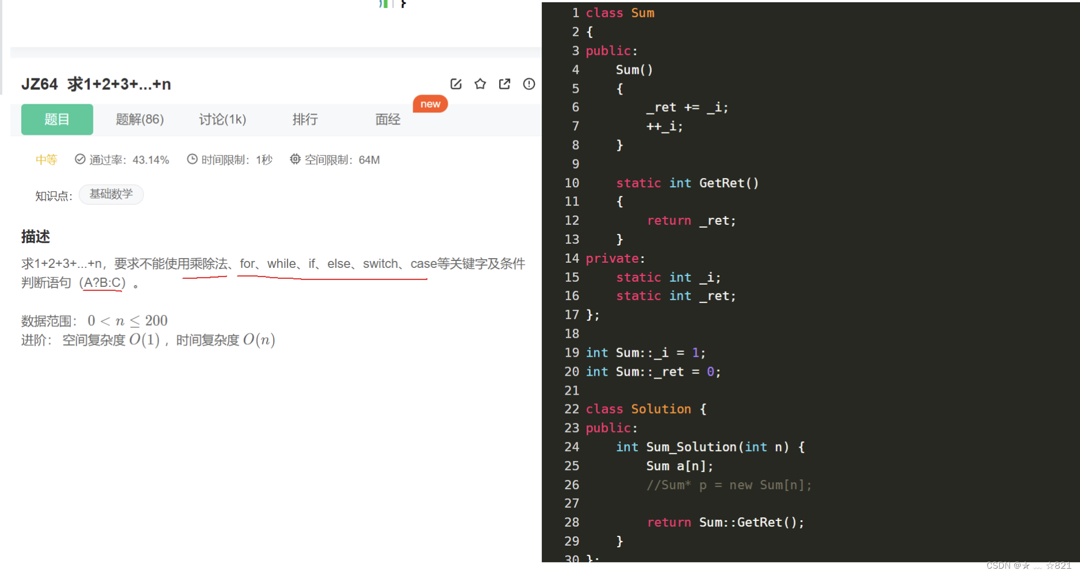This screenshot has height=575, width=1080.
Task: Click the 中等 difficulty label
Action: [x=46, y=160]
